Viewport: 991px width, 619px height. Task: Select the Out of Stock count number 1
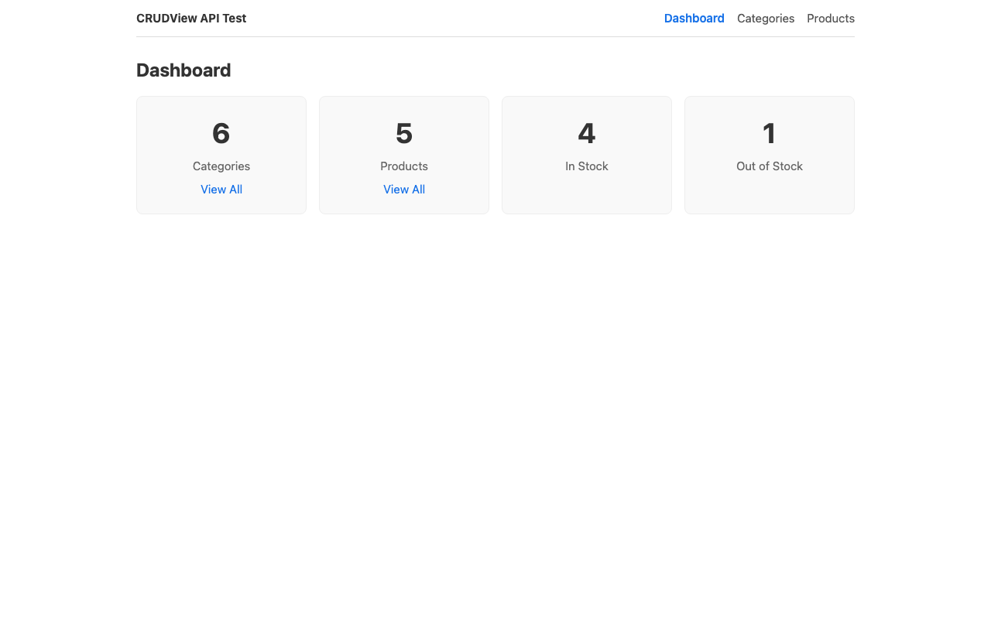pyautogui.click(x=769, y=133)
